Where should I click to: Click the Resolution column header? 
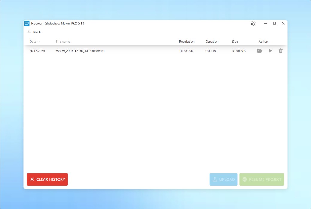pyautogui.click(x=187, y=42)
